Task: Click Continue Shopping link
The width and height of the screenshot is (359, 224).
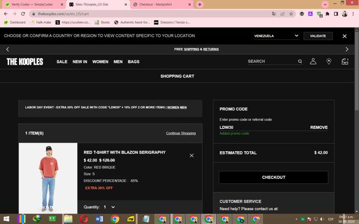Action: pos(181,133)
